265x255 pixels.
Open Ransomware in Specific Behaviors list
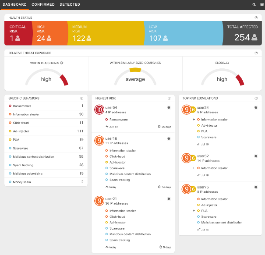23,106
